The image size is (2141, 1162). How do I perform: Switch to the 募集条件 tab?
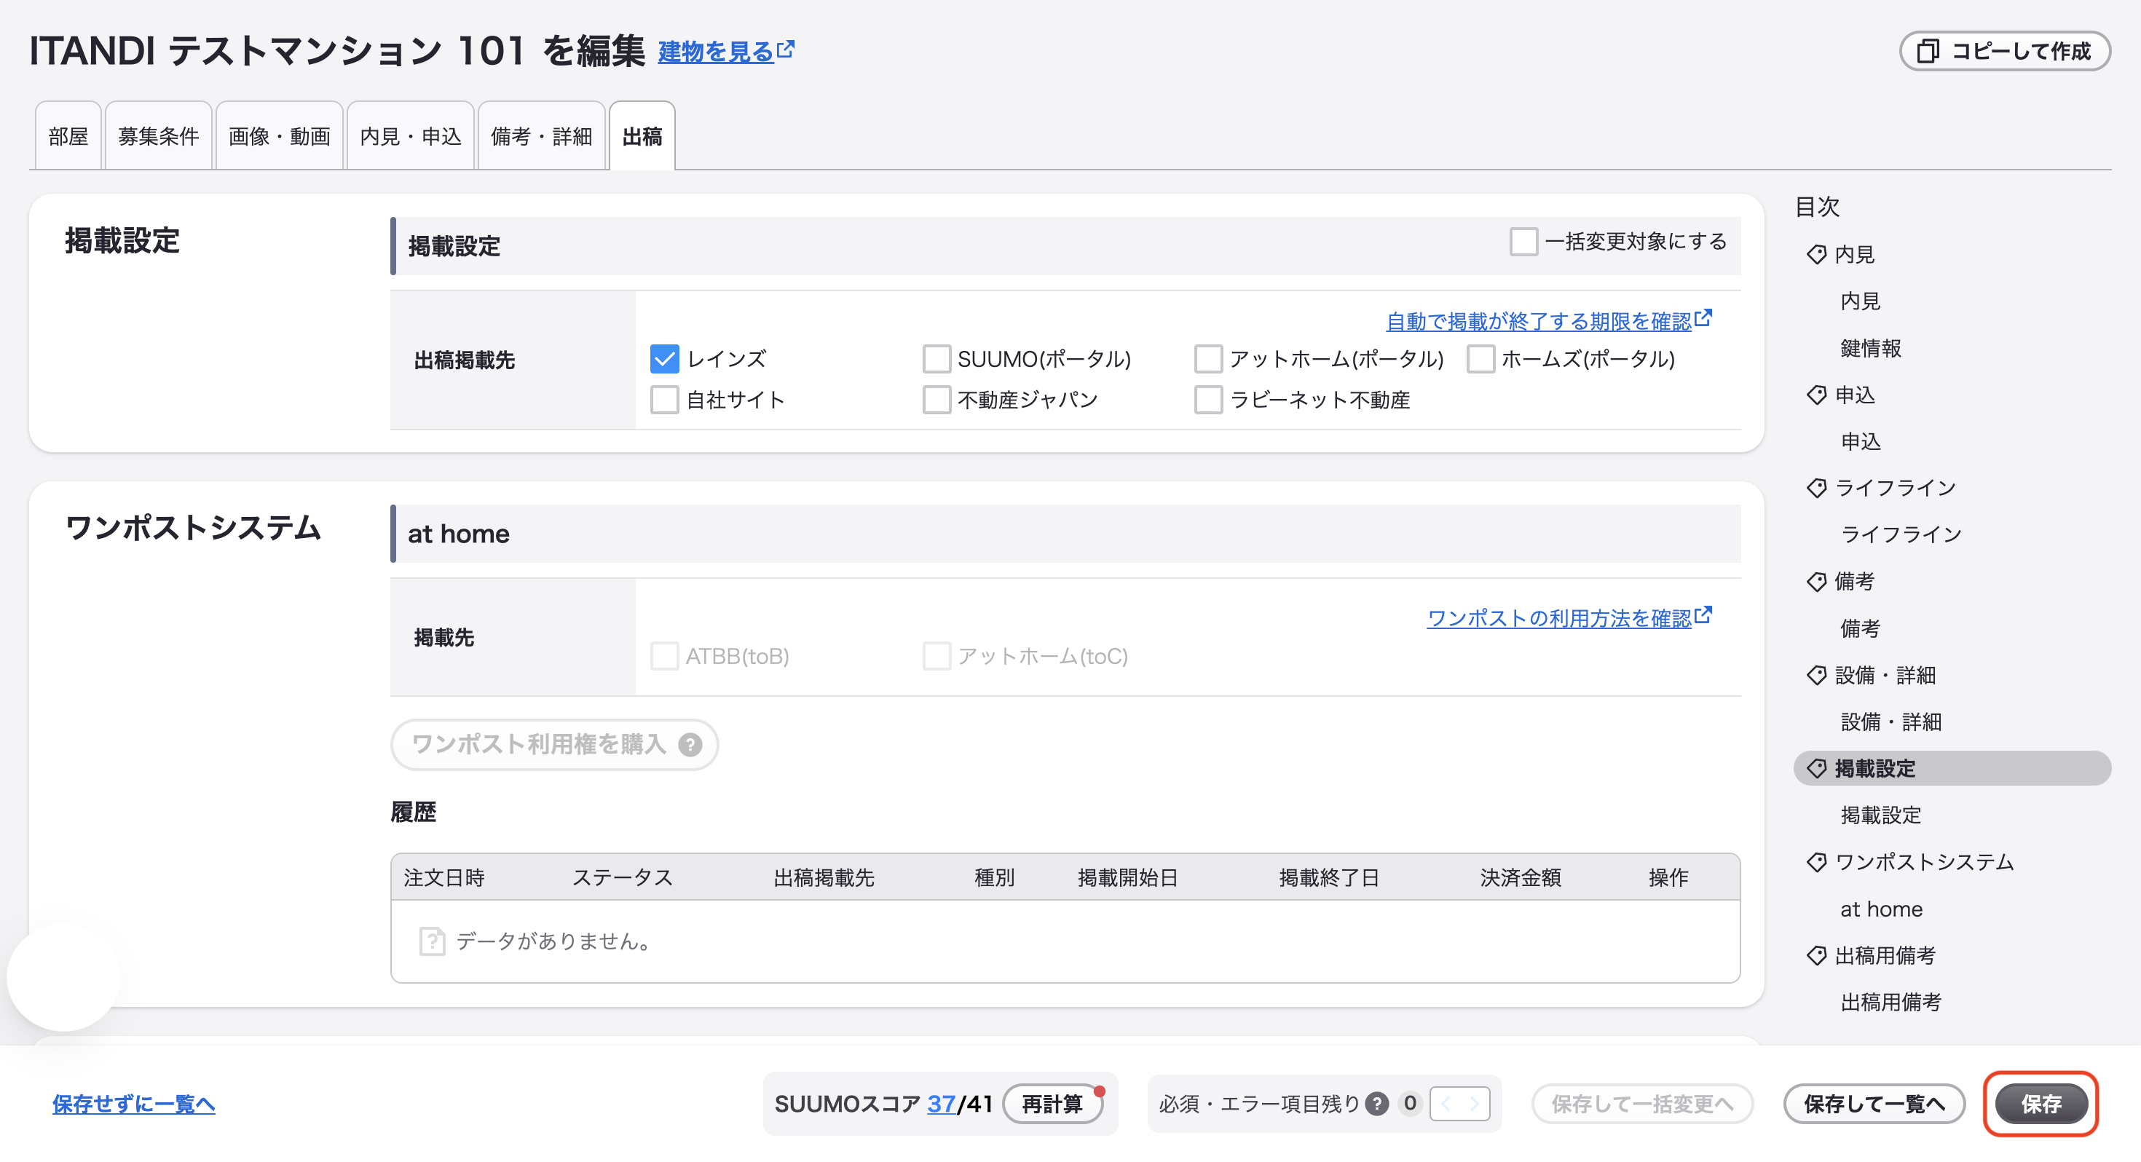point(159,136)
